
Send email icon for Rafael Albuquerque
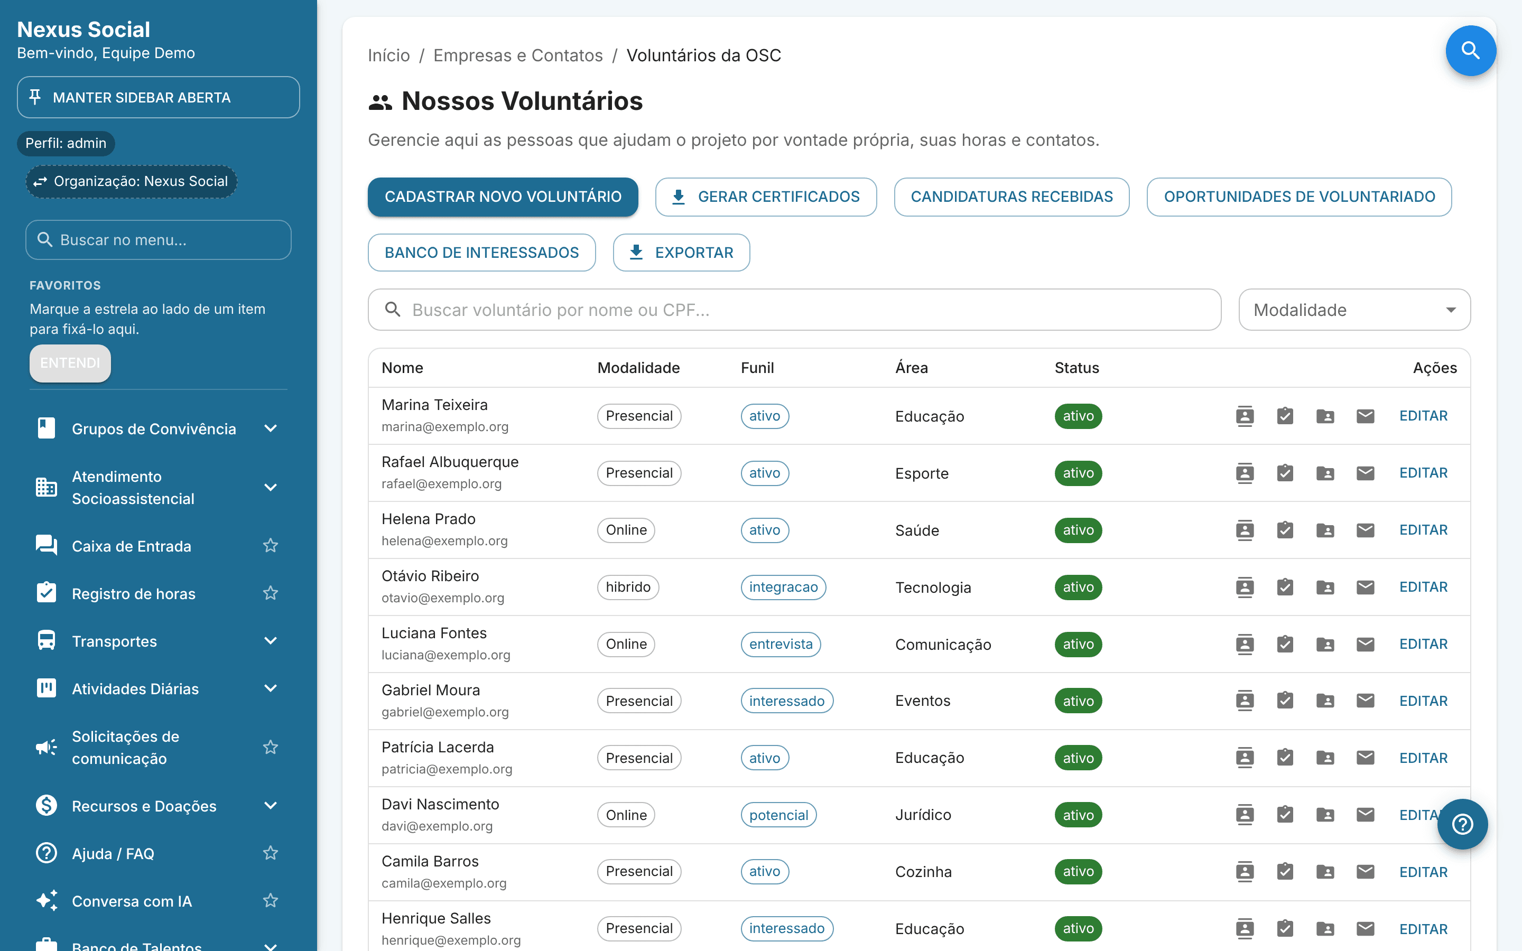tap(1365, 473)
